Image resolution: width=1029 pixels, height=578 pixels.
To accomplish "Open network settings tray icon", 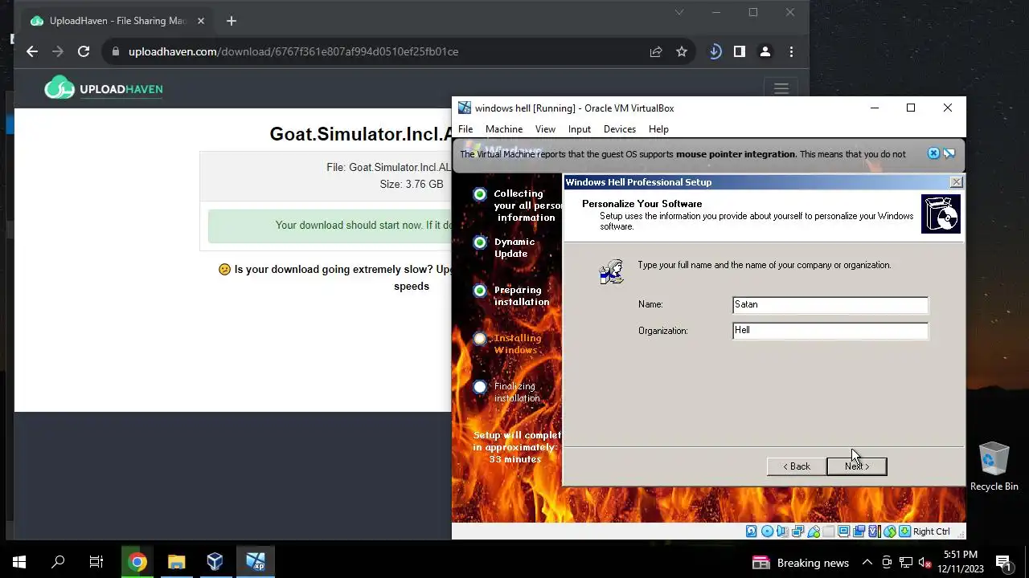I will coord(906,563).
